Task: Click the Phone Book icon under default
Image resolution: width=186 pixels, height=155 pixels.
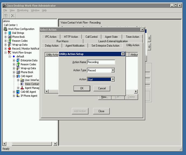Action: tap(18, 72)
